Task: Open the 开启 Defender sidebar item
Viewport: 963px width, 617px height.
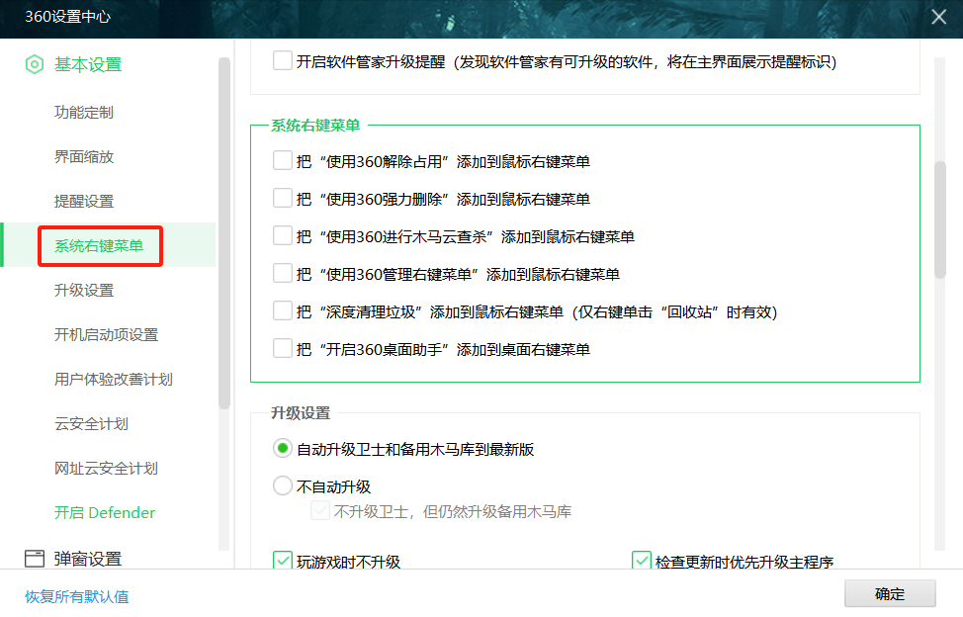Action: 105,513
